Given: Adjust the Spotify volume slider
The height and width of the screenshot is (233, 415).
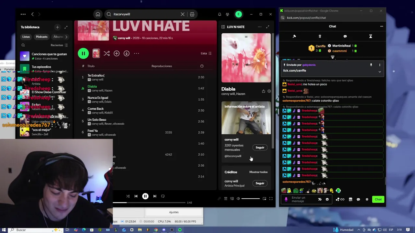Looking at the screenshot, I should (x=250, y=199).
